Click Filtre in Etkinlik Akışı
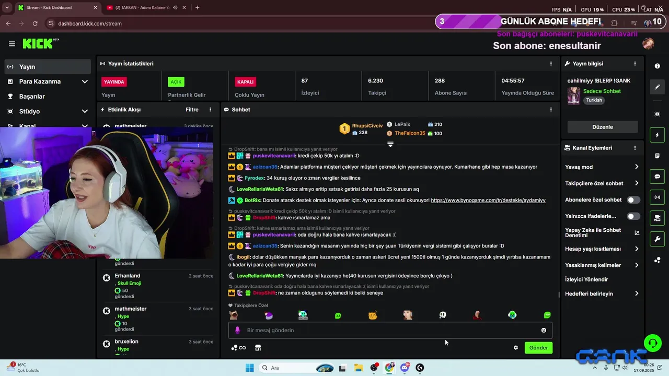Screen dimensions: 669x376 coord(192,110)
